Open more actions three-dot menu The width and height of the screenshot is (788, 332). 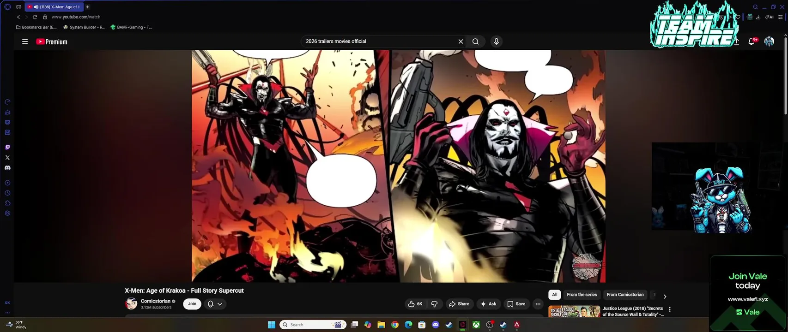click(538, 304)
